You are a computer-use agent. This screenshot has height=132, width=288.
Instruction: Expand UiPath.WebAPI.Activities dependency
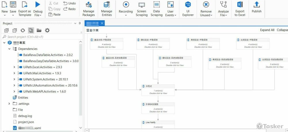tap(14, 91)
